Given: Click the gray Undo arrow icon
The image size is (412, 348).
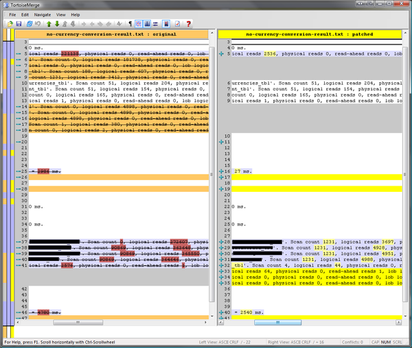Looking at the screenshot, I should click(x=38, y=24).
